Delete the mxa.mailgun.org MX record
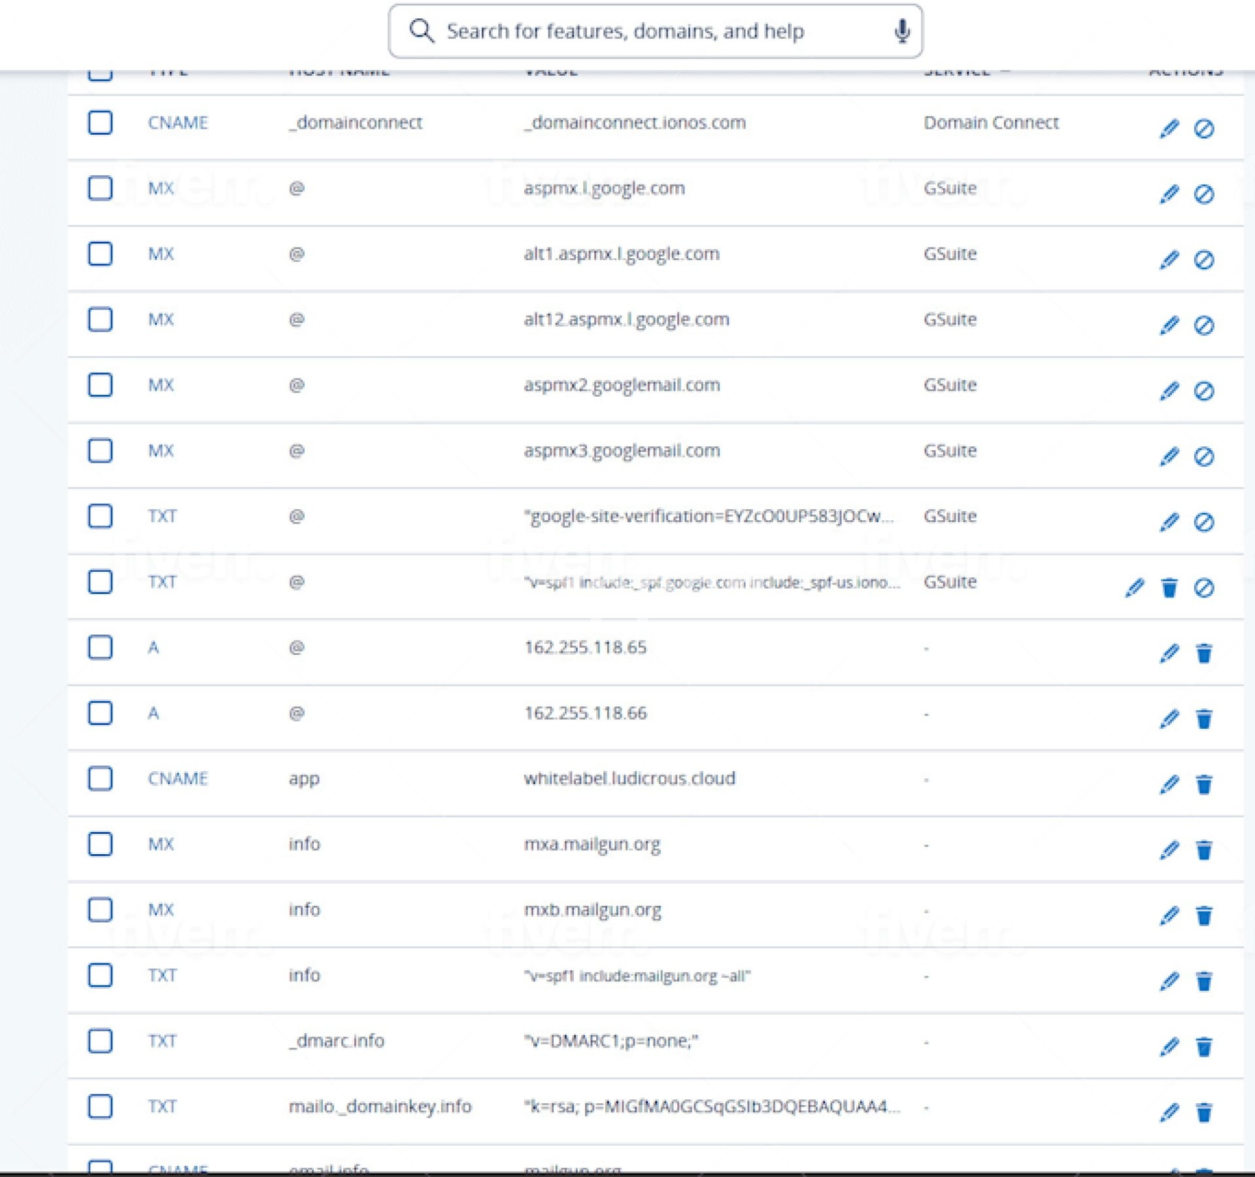 point(1204,850)
